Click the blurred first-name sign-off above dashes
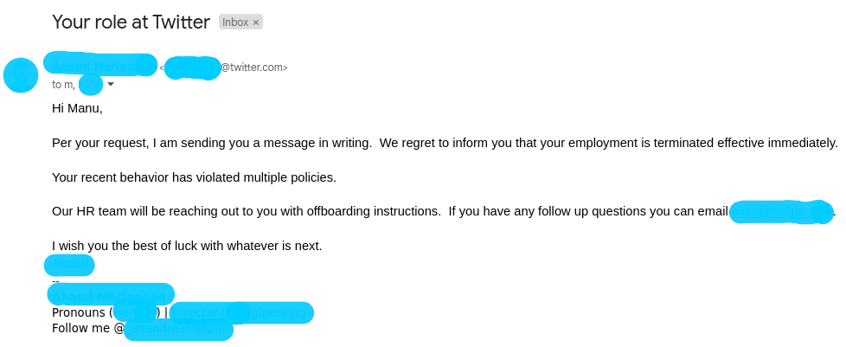 [x=69, y=264]
